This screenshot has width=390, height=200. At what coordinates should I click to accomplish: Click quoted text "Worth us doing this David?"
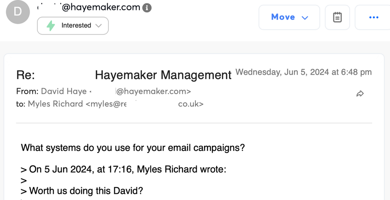86,191
